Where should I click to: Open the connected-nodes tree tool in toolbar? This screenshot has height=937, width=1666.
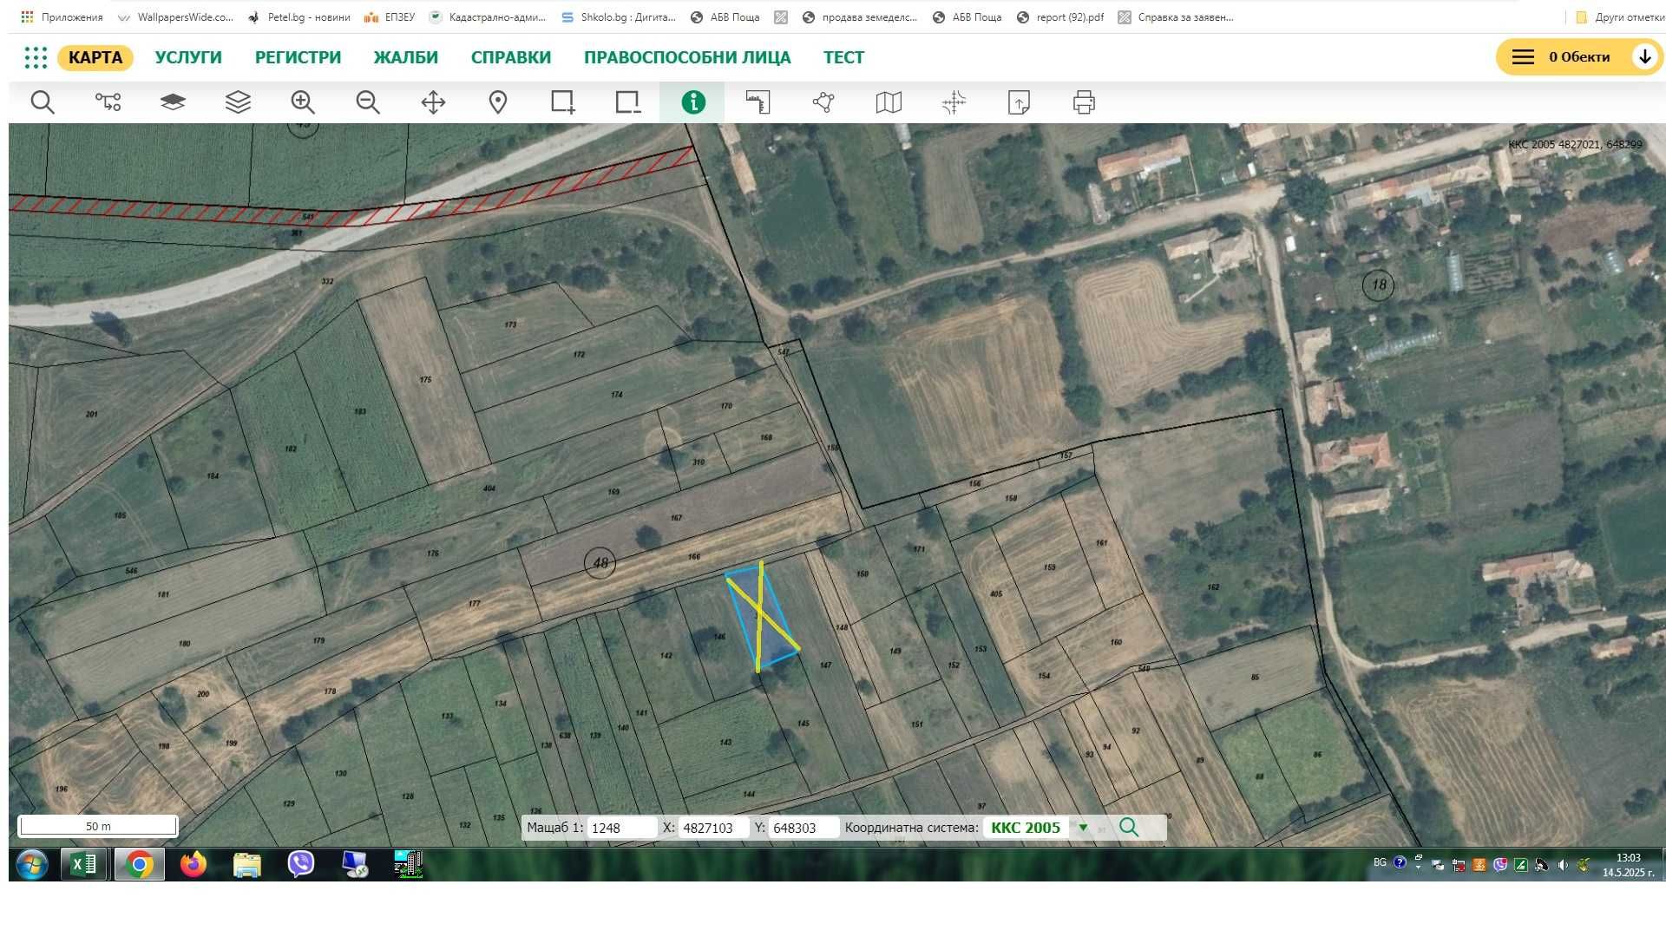coord(108,102)
